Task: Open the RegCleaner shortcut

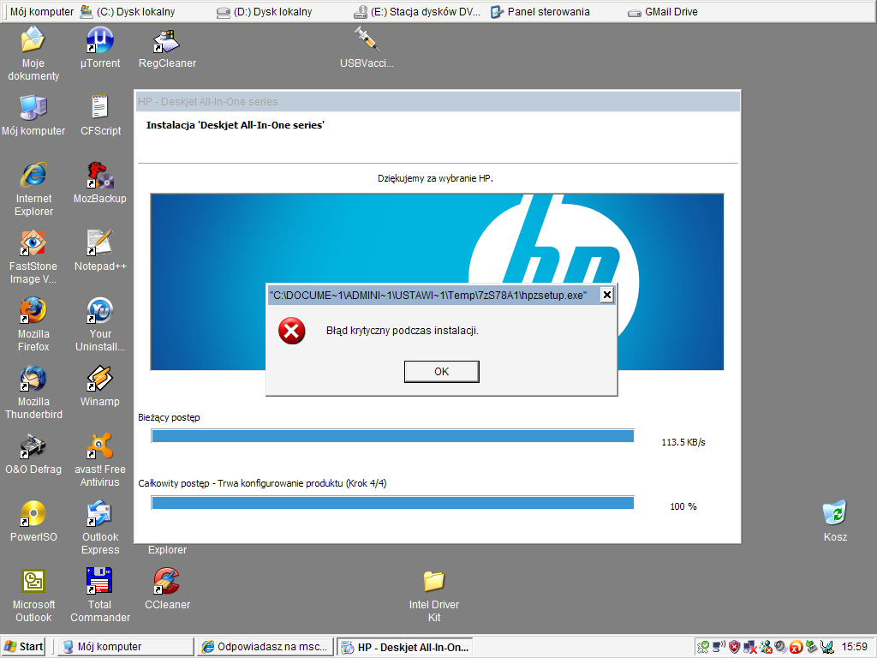Action: pos(167,48)
